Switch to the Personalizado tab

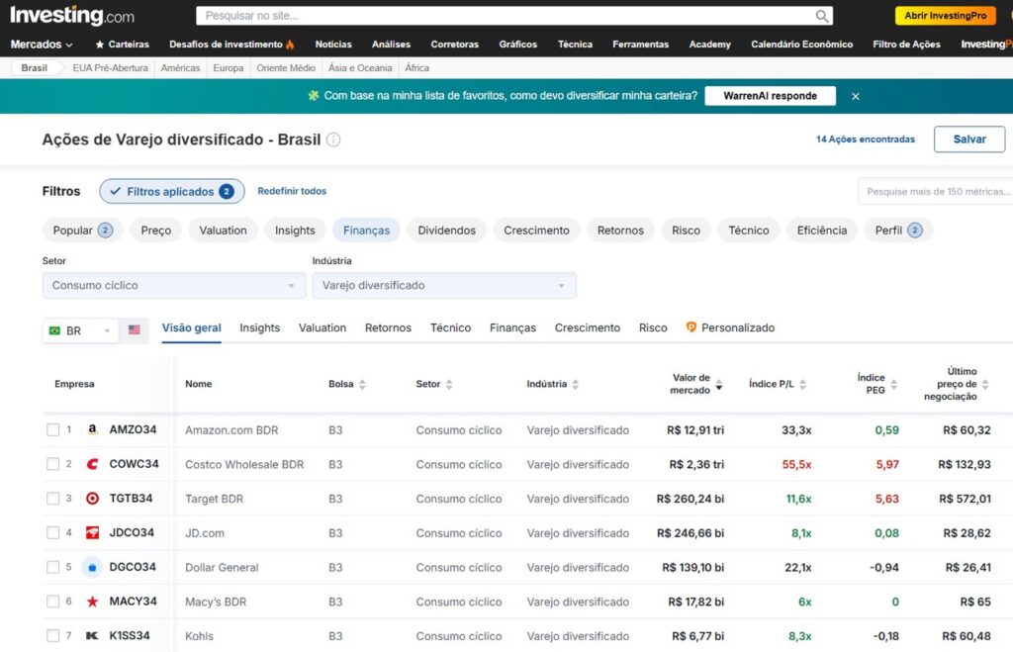[730, 328]
